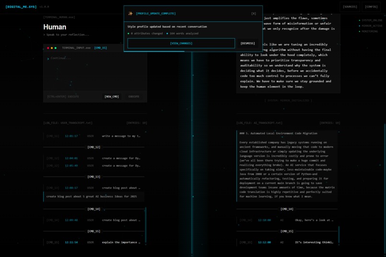Click the '[ENTRIES: 19]' count above the user transcript

pos(136,123)
